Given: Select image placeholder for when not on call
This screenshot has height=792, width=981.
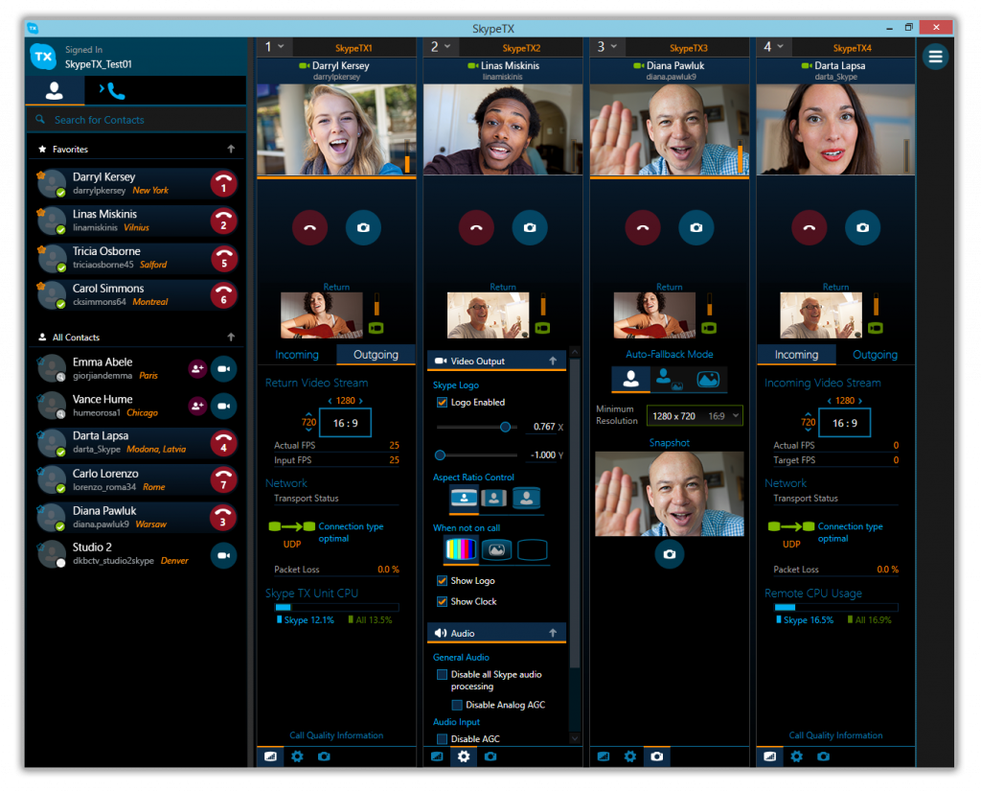Looking at the screenshot, I should point(496,549).
